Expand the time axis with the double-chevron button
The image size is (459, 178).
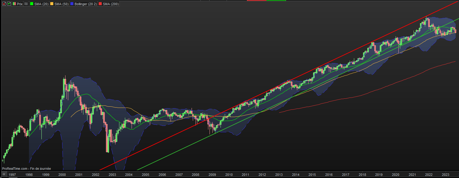coord(4,174)
